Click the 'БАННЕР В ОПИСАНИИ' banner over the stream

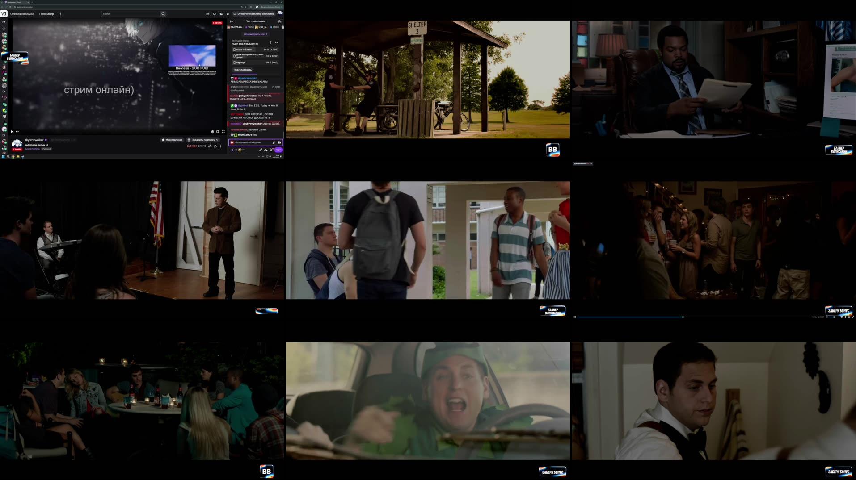click(15, 57)
